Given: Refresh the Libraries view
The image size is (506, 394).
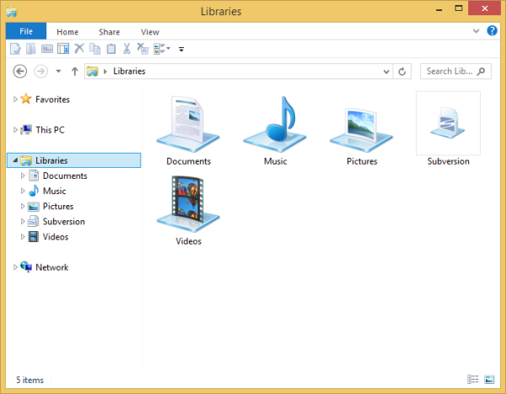Looking at the screenshot, I should (x=402, y=72).
